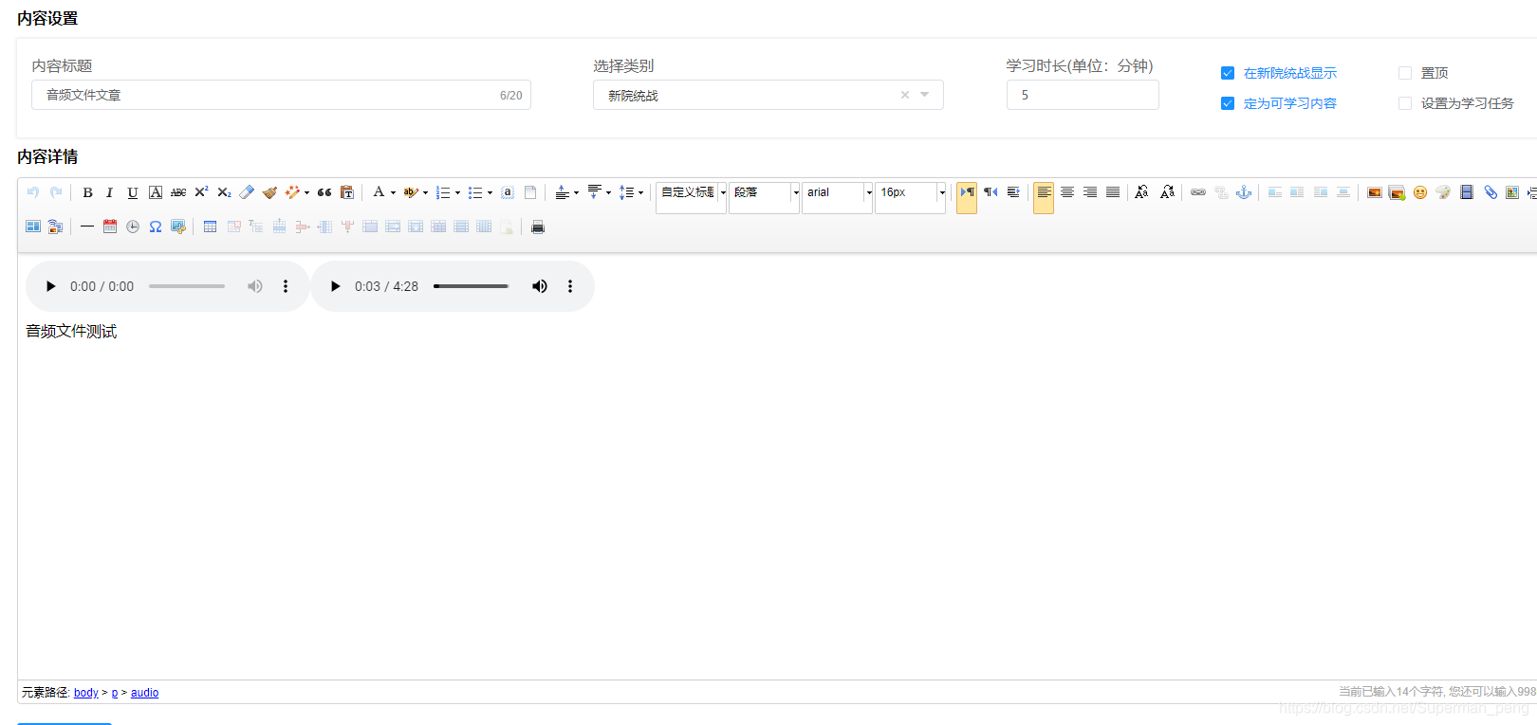Insert a table
The width and height of the screenshot is (1537, 725).
coord(211,227)
